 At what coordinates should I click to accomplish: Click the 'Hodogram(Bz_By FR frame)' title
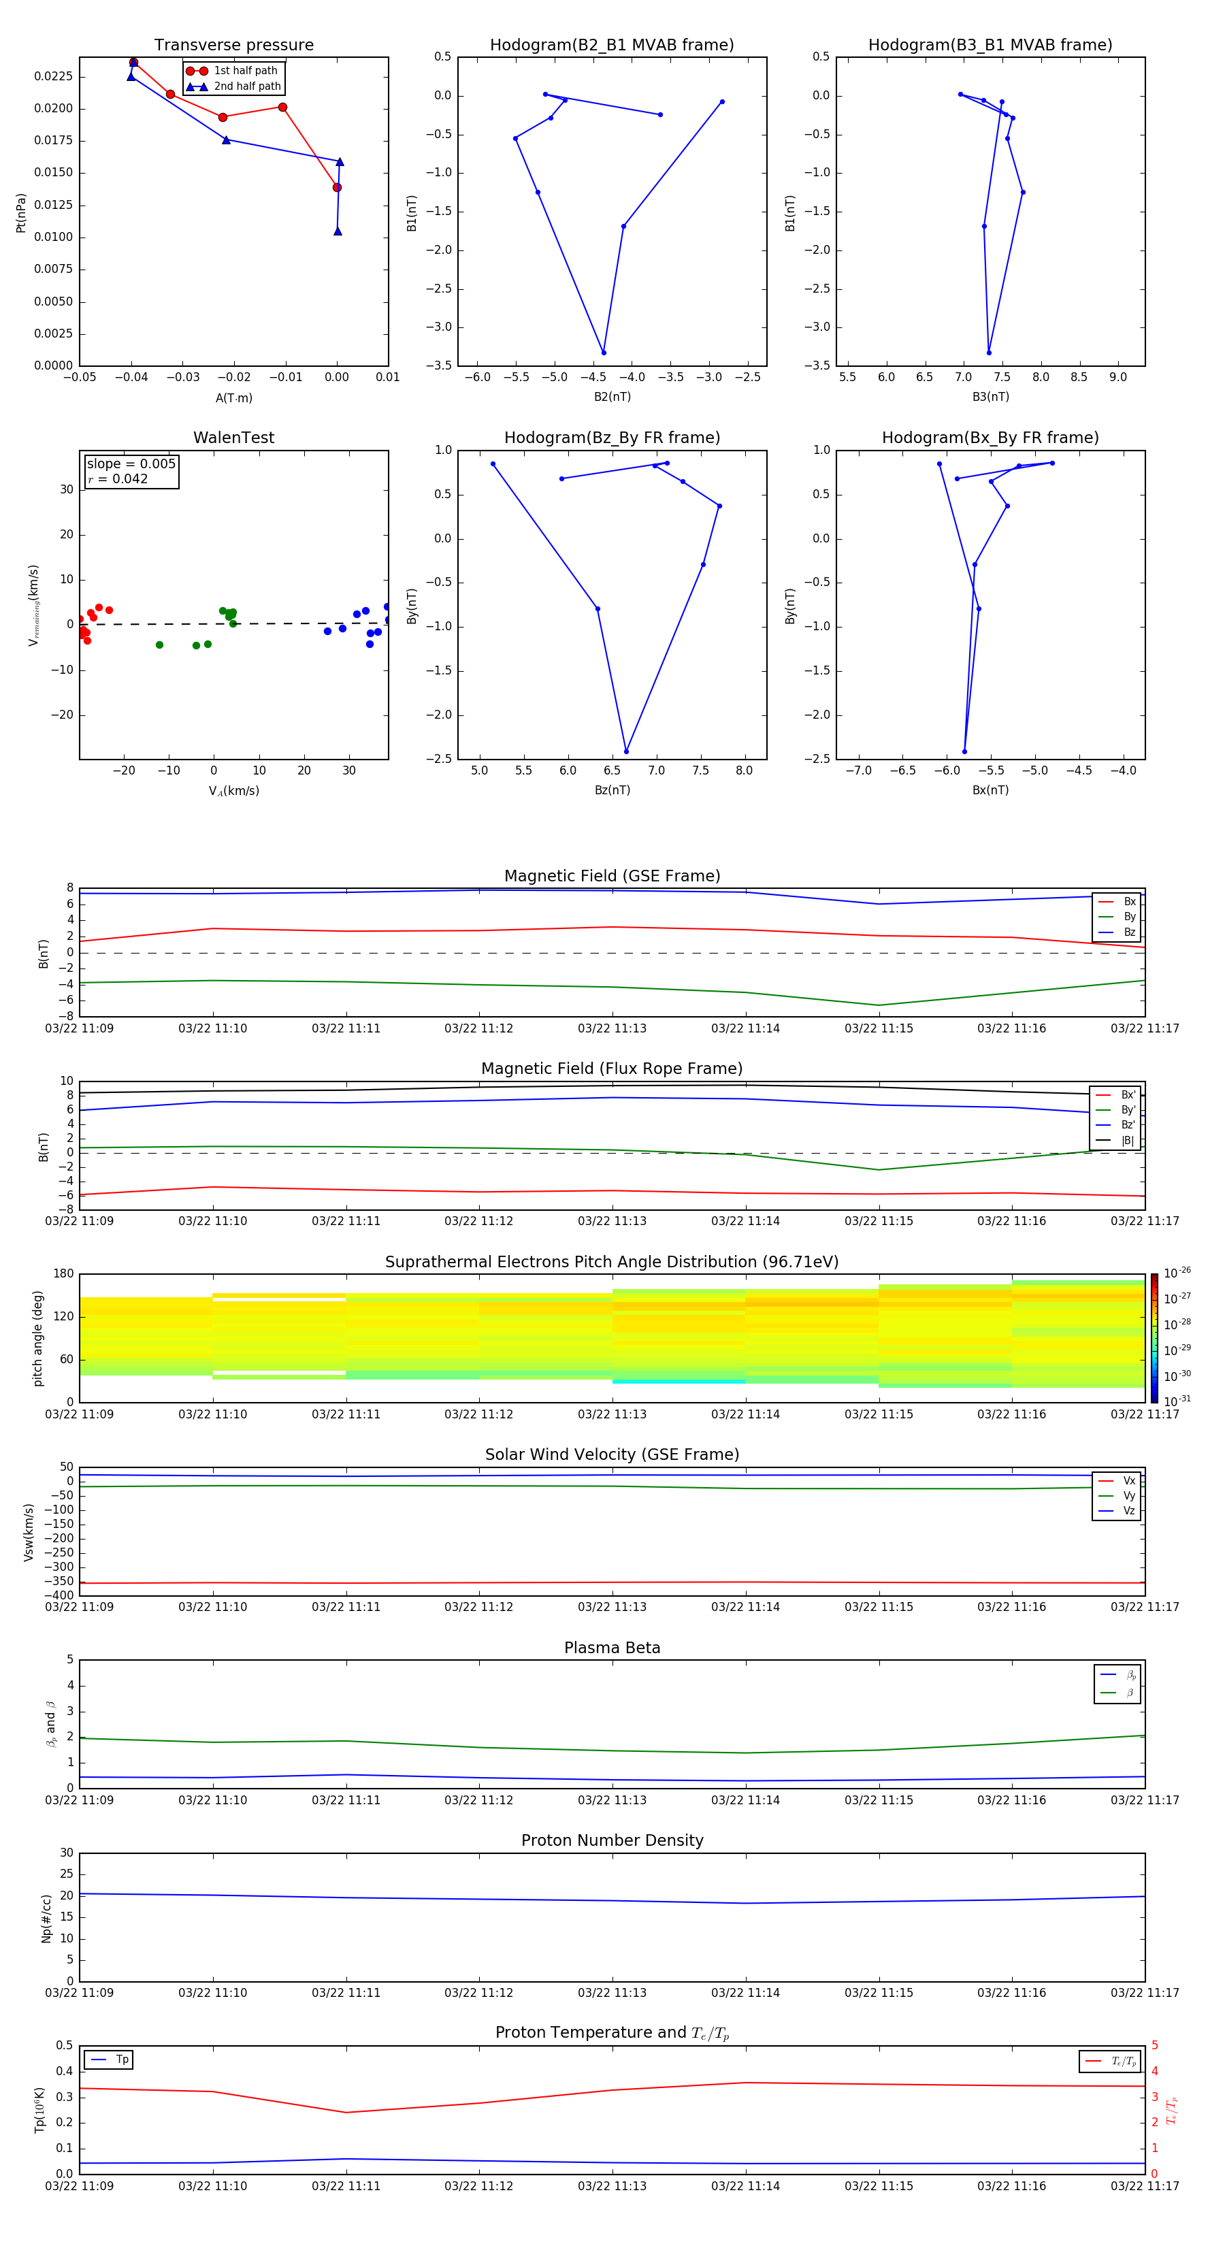tap(612, 438)
